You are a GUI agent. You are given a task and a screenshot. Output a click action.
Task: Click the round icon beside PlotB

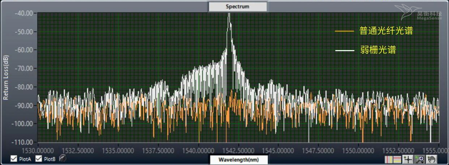point(62,158)
